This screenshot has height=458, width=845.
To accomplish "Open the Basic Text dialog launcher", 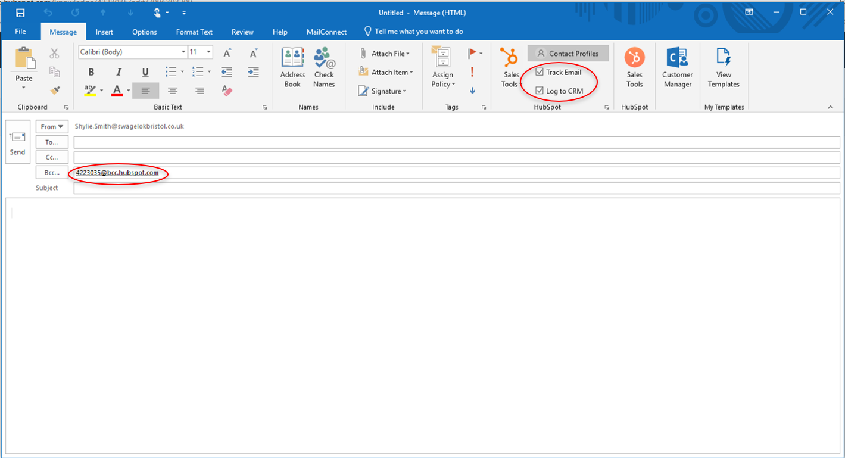I will coord(264,108).
